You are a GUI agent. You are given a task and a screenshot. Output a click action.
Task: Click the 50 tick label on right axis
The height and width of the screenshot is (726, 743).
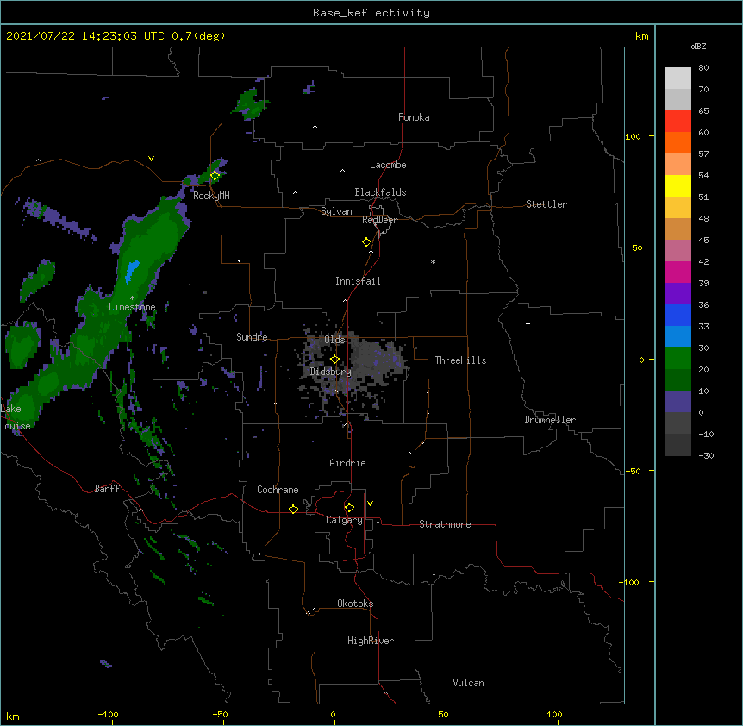coord(637,247)
